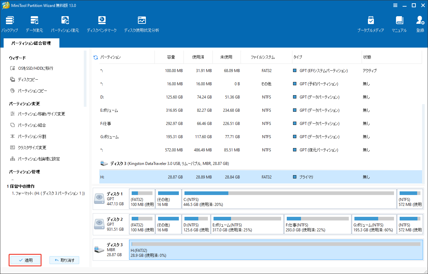Click 取り消す to cancel pending operations
Screen dimensions: 428x274
tap(64, 260)
